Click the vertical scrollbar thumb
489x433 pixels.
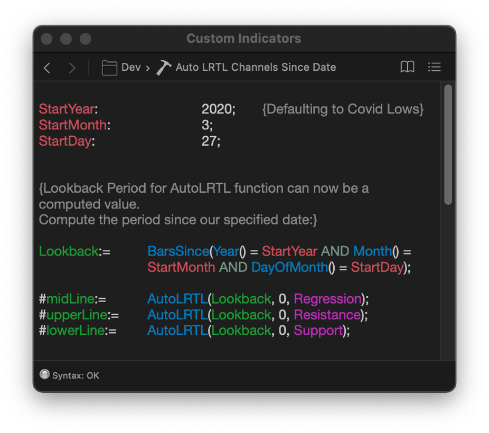click(x=448, y=144)
